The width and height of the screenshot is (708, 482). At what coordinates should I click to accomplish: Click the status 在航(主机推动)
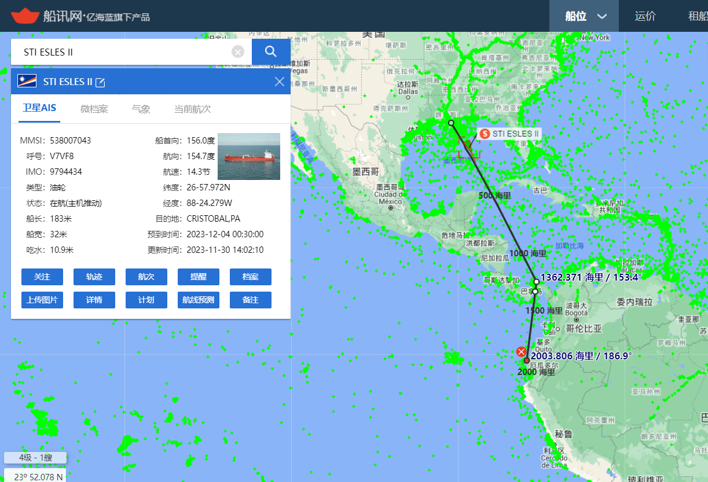[76, 203]
